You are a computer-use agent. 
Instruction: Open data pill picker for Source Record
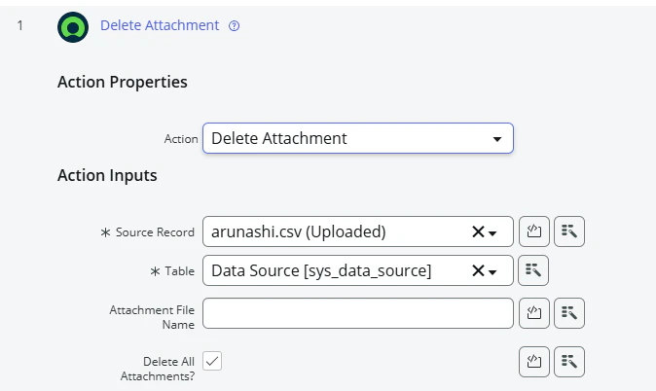(x=569, y=231)
